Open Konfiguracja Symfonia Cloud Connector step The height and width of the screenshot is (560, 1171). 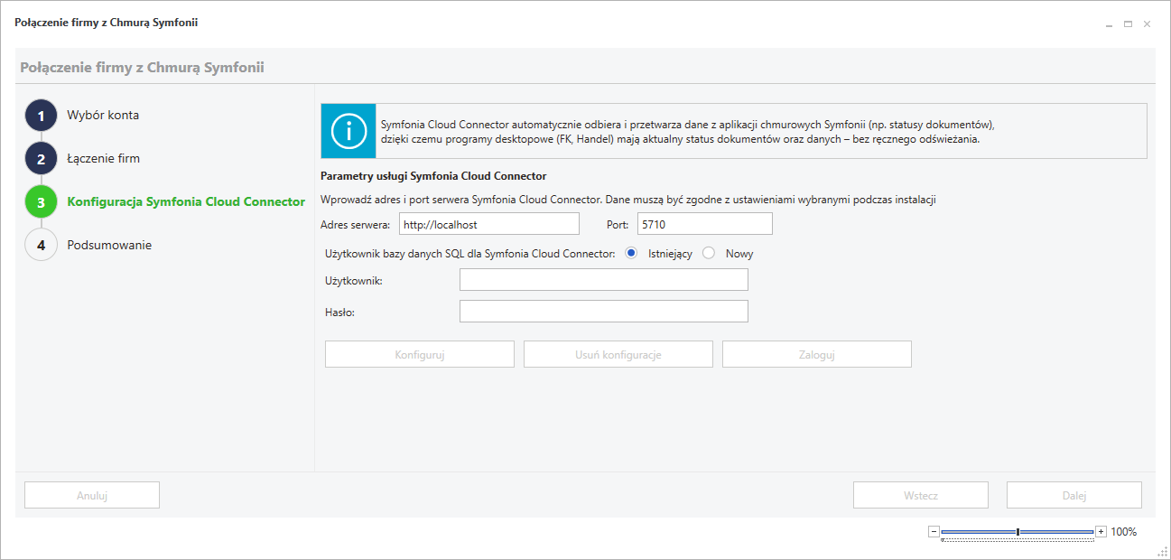point(186,201)
